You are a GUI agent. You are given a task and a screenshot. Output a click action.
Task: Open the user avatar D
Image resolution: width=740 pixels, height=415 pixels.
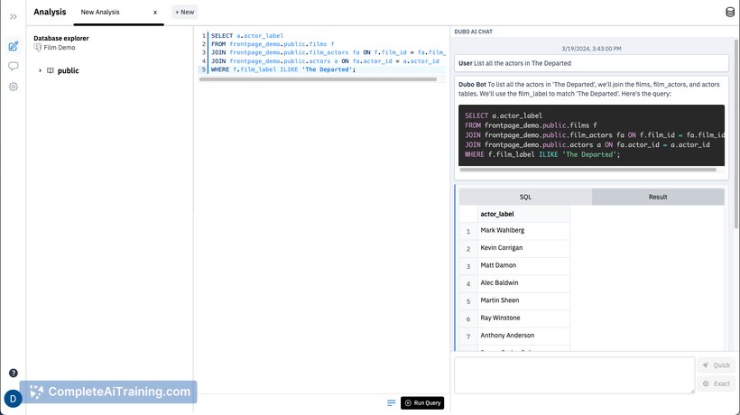tap(14, 399)
